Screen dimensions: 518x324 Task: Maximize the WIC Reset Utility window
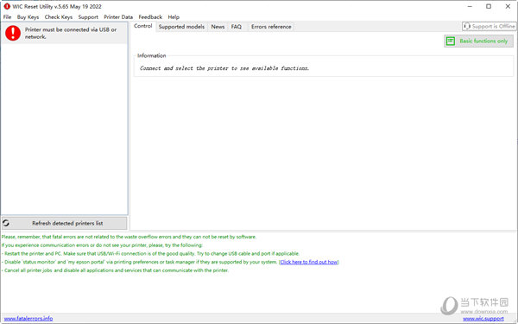tap(489, 6)
